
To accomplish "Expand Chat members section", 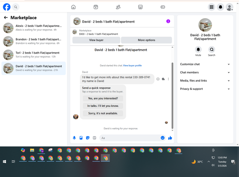I will click(205, 72).
